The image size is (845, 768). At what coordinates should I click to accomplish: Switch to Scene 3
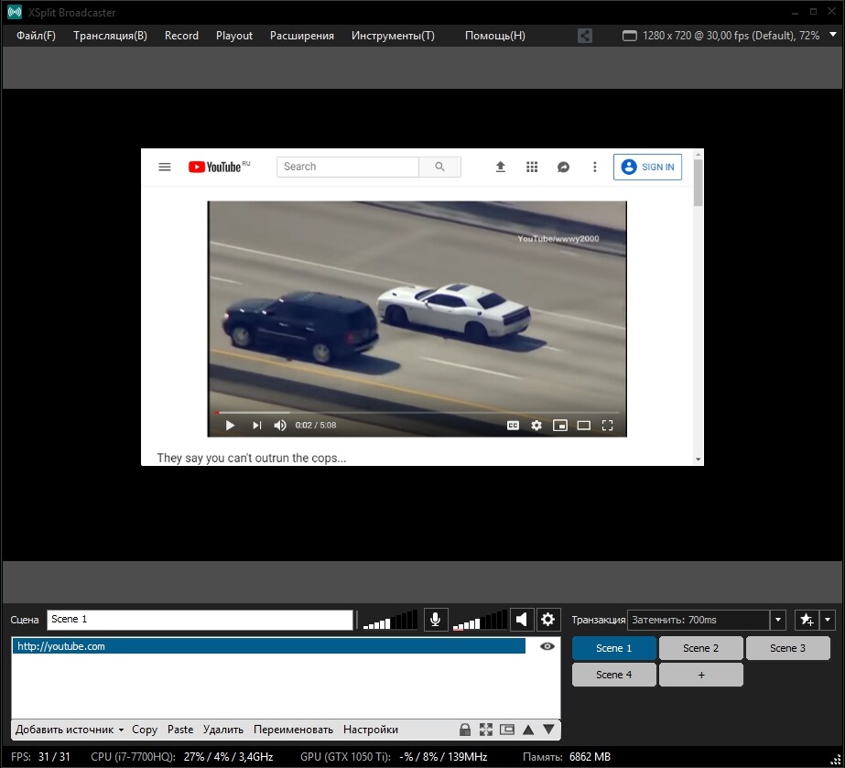tap(788, 648)
